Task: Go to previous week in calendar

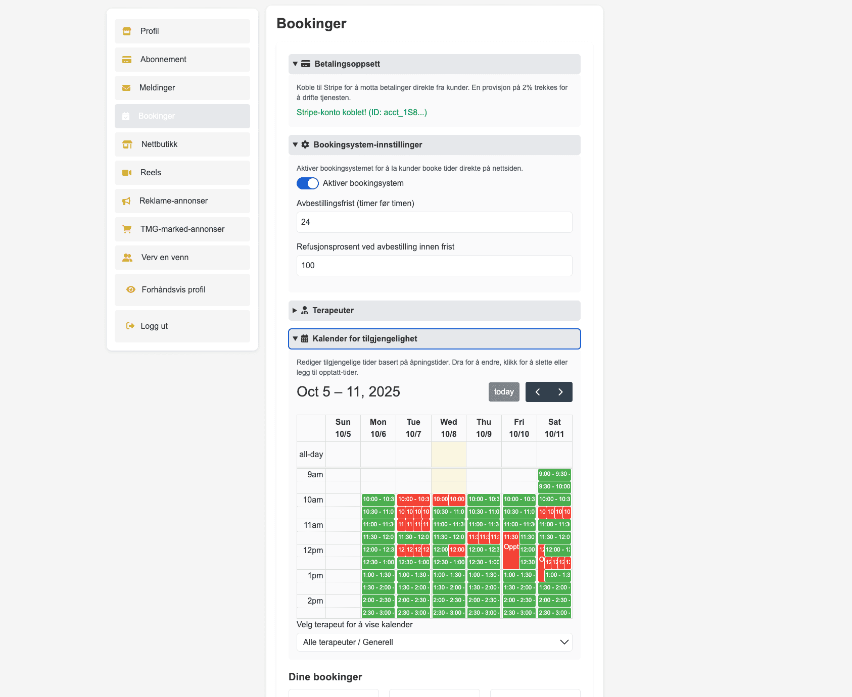Action: pyautogui.click(x=538, y=392)
